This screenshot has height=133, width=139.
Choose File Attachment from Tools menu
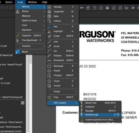click(x=31, y=40)
